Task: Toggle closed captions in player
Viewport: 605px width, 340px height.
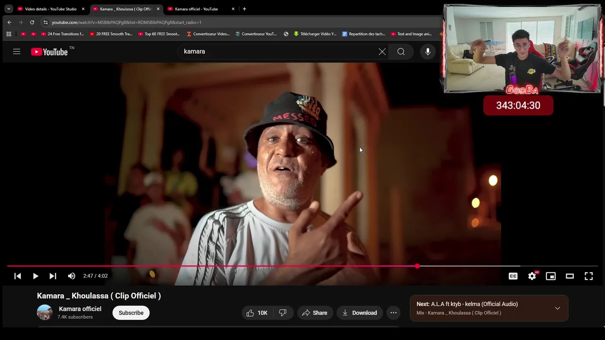Action: [513, 276]
